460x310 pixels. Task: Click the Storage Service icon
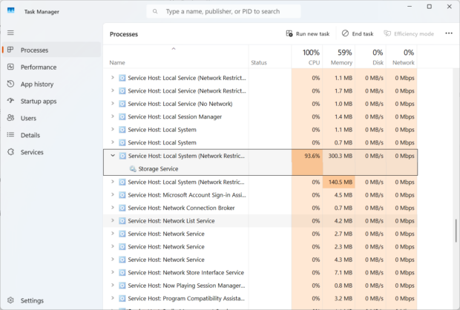pyautogui.click(x=133, y=168)
